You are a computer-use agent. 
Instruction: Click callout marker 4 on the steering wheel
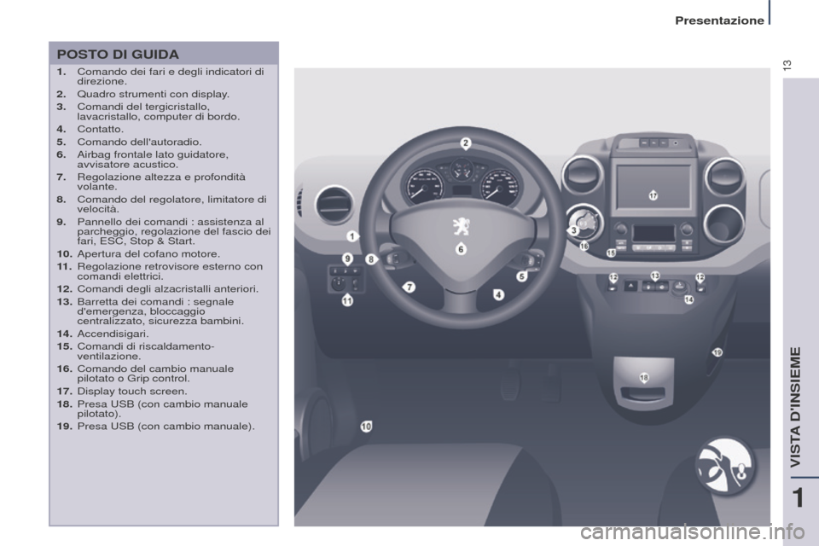pos(499,294)
